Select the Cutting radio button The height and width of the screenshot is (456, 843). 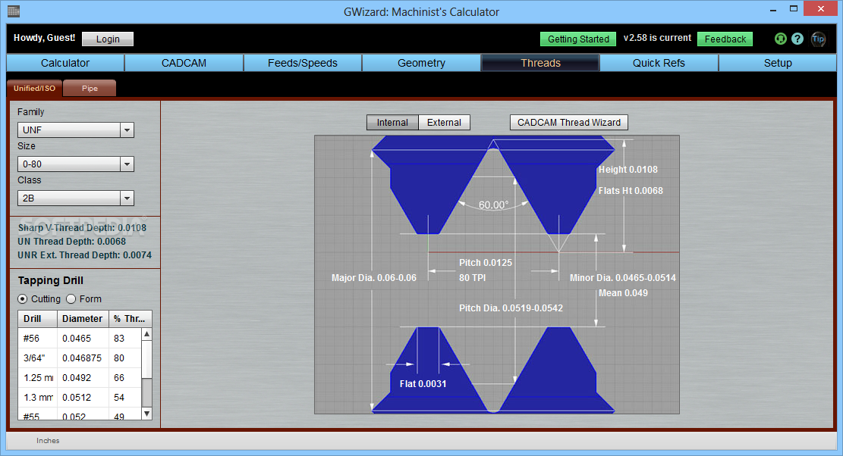[x=22, y=298]
